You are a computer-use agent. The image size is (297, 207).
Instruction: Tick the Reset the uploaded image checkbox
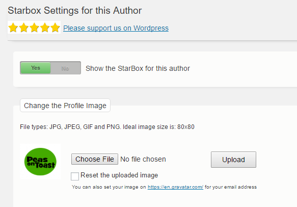75,176
